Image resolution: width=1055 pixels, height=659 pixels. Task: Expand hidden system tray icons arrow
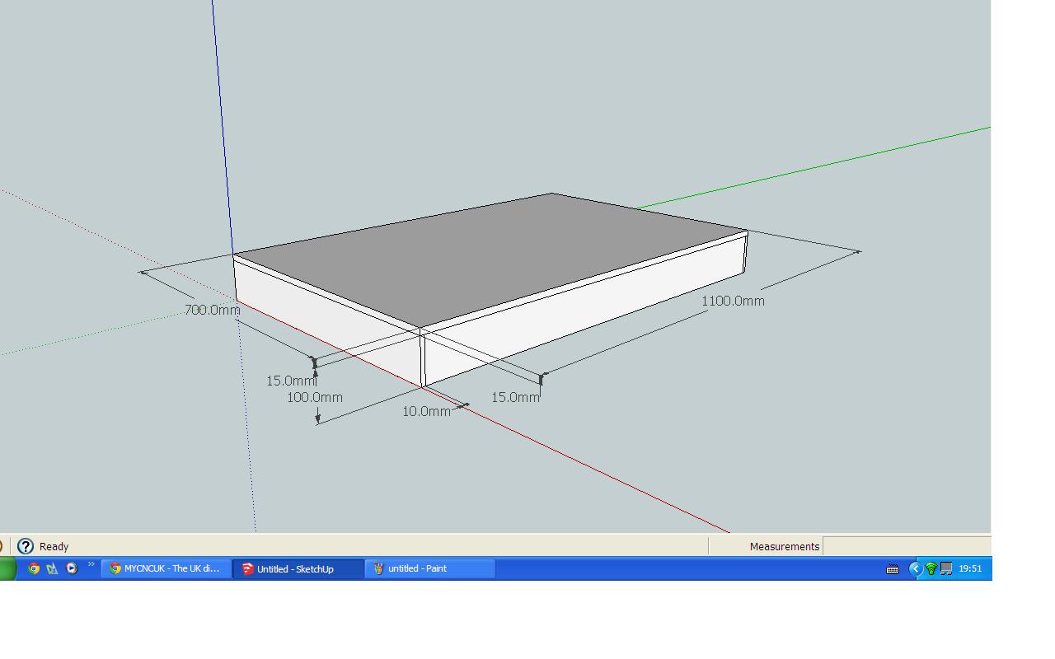(915, 568)
